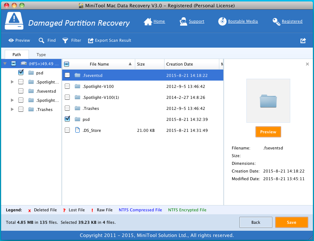314x241 pixels.
Task: Open the Home link
Action: pyautogui.click(x=159, y=21)
